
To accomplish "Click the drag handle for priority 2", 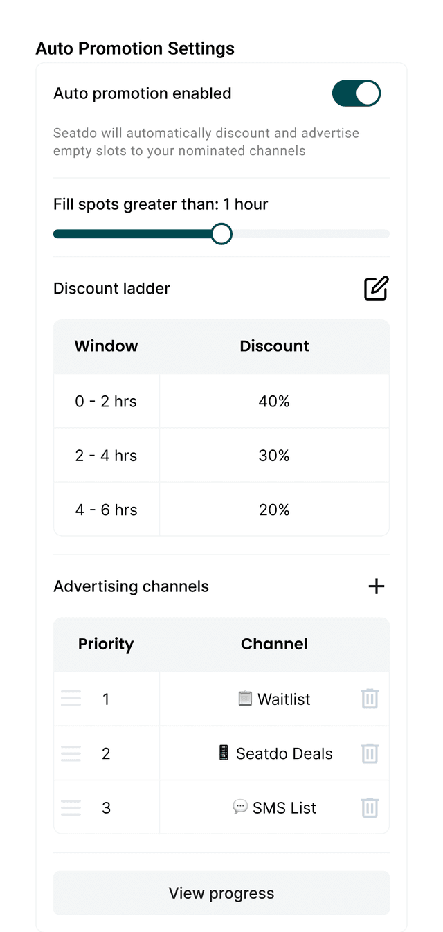I will coord(71,753).
